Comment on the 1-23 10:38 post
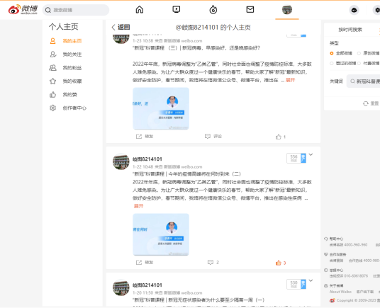The height and width of the screenshot is (308, 380). [213, 137]
